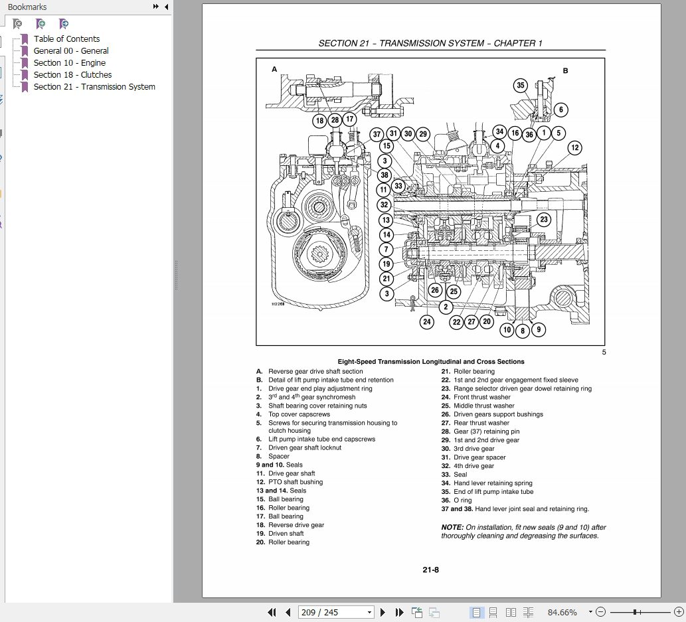
Task: Click the legend entry 'Hand lever retaining spring'
Action: (493, 483)
